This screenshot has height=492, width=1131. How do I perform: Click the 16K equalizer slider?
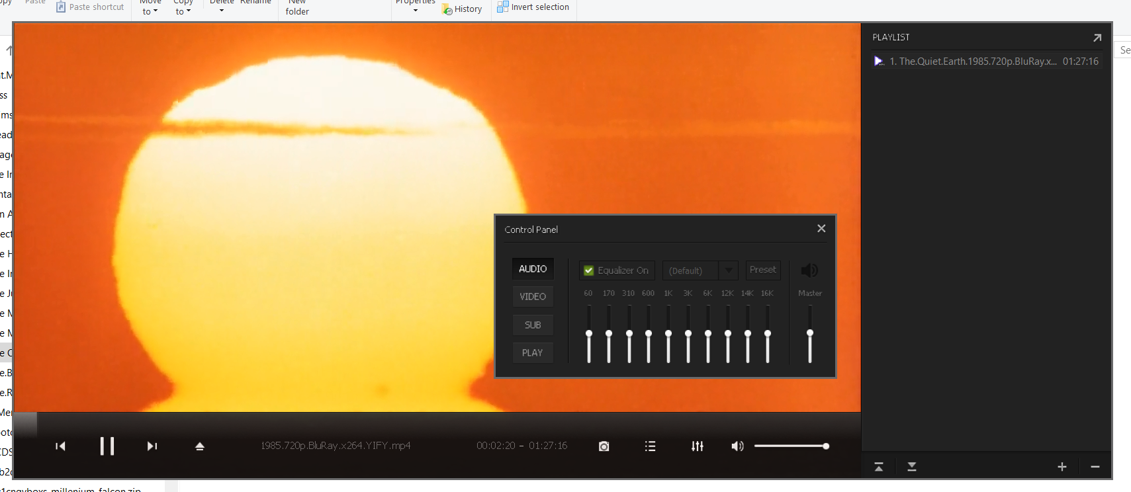768,334
